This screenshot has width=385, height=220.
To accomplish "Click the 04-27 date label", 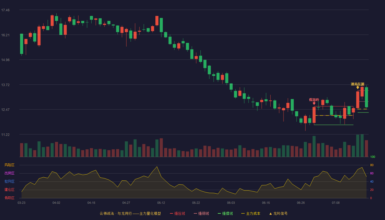I will click(x=126, y=203).
